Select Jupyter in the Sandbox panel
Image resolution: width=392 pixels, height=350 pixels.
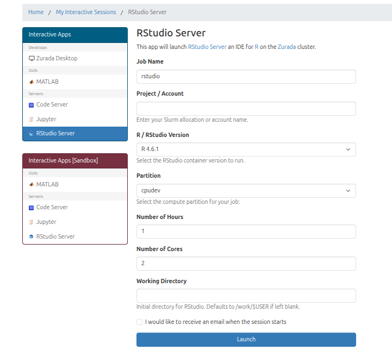75,222
